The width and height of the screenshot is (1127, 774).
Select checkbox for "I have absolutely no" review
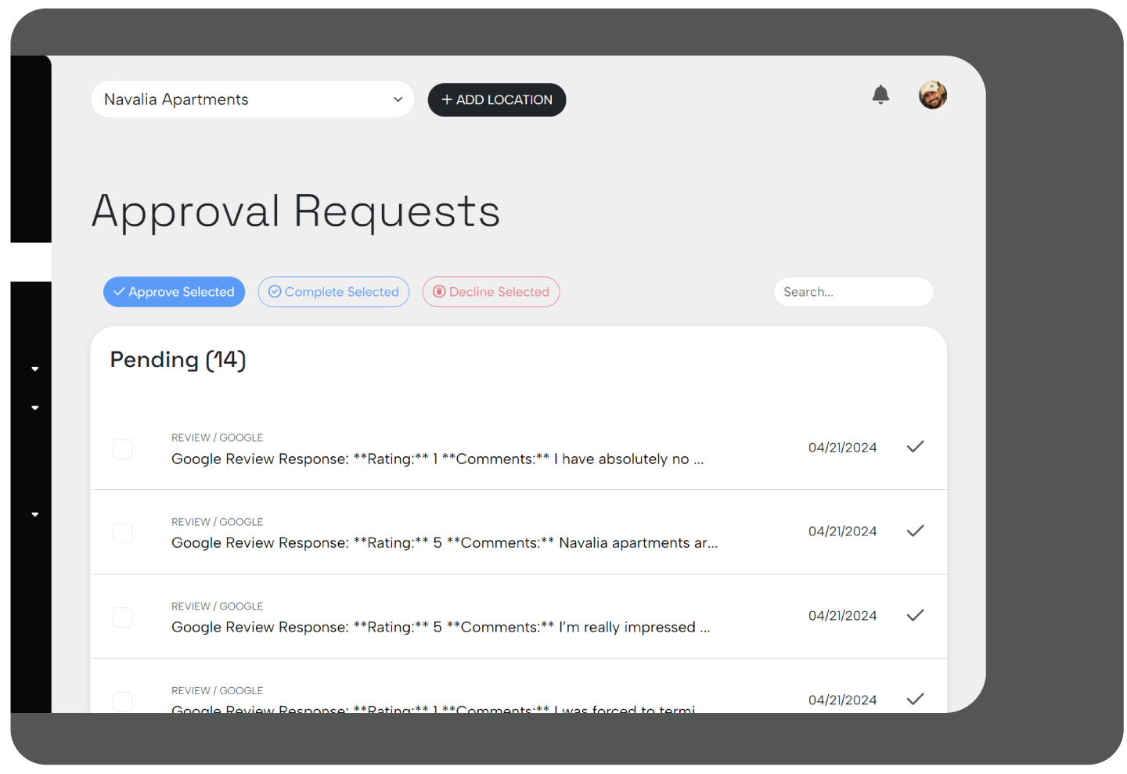coord(123,449)
